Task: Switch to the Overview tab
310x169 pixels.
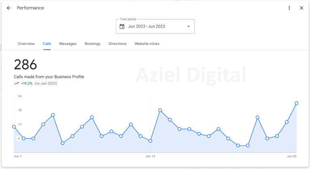Action: 26,44
